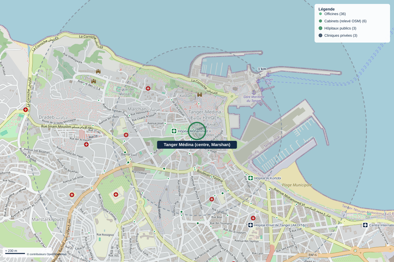Screen dimensions: 394x262
Task: Select the red cross marker on La Corniche west
Action: click(x=26, y=110)
